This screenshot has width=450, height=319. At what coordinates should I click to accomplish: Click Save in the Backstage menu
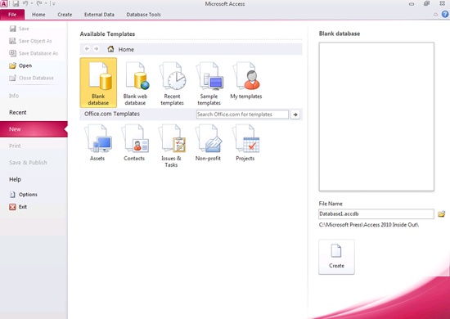[20, 29]
